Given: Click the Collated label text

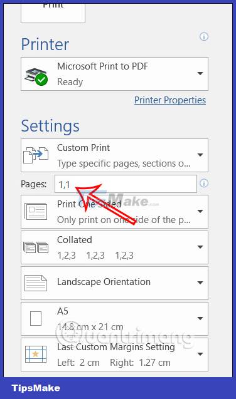Looking at the screenshot, I should (75, 240).
